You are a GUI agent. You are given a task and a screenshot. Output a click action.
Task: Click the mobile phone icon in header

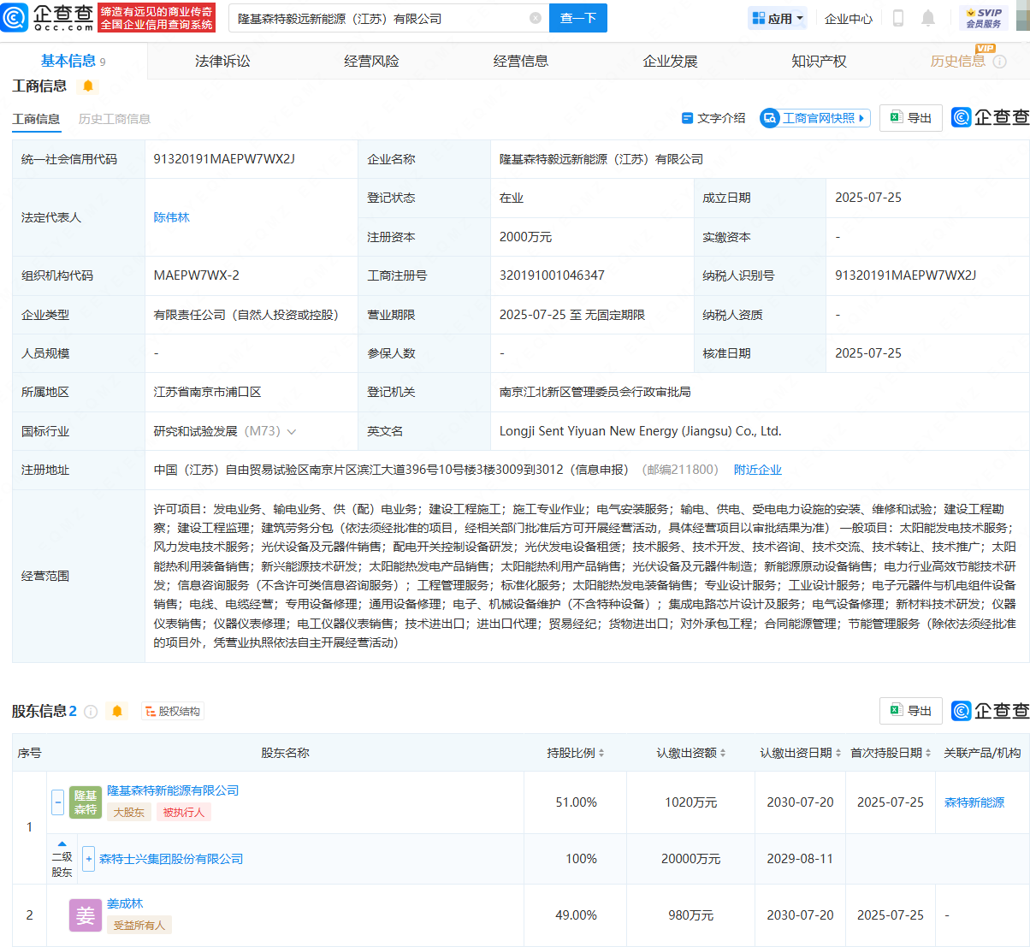[898, 18]
